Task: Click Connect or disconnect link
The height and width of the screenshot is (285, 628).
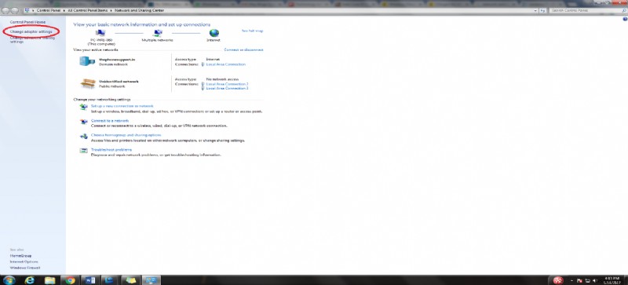Action: (243, 49)
